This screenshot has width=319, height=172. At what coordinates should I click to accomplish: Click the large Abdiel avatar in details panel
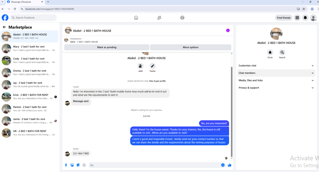click(x=276, y=34)
